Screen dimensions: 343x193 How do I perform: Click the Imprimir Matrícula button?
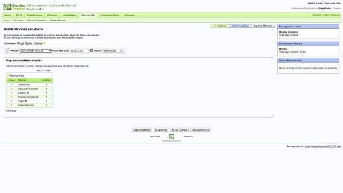point(263,26)
